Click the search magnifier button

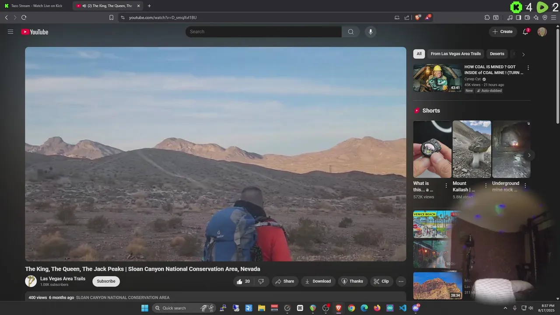coord(351,31)
